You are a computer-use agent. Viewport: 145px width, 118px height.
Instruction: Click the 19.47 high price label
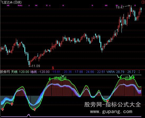tap(120, 7)
